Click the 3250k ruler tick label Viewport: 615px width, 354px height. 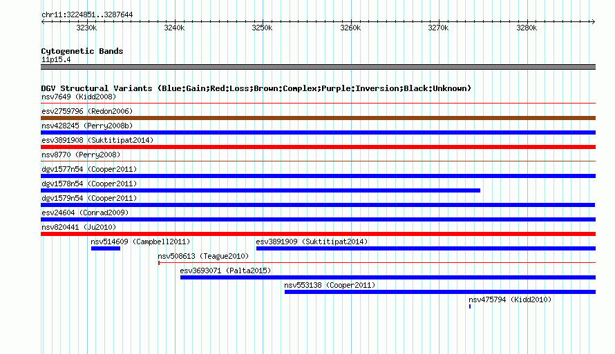[262, 28]
